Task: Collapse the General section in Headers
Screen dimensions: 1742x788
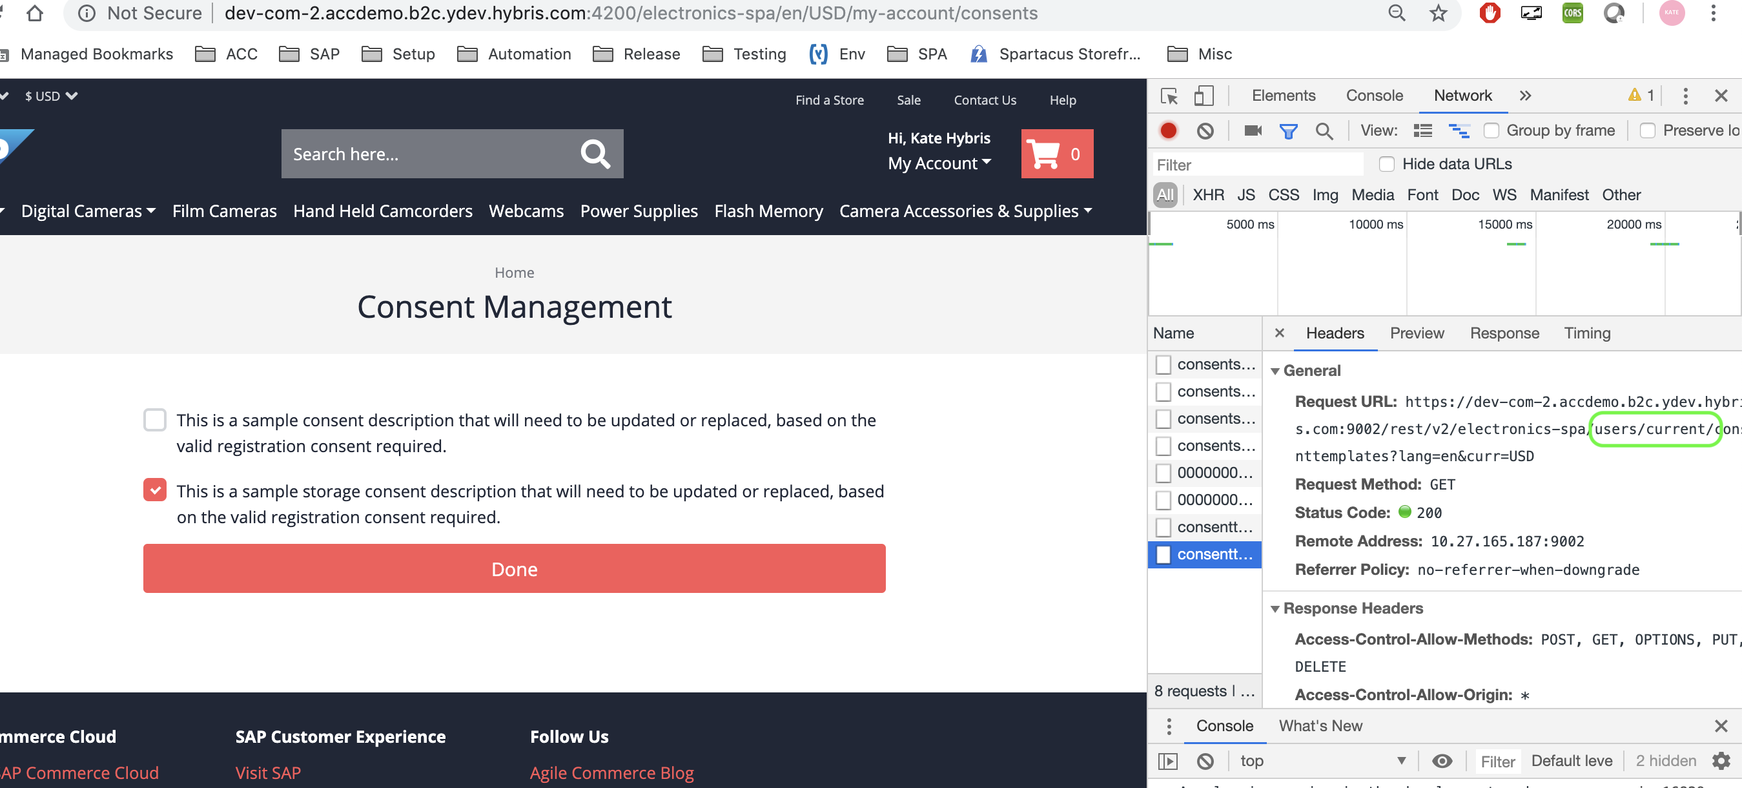Action: (1275, 371)
